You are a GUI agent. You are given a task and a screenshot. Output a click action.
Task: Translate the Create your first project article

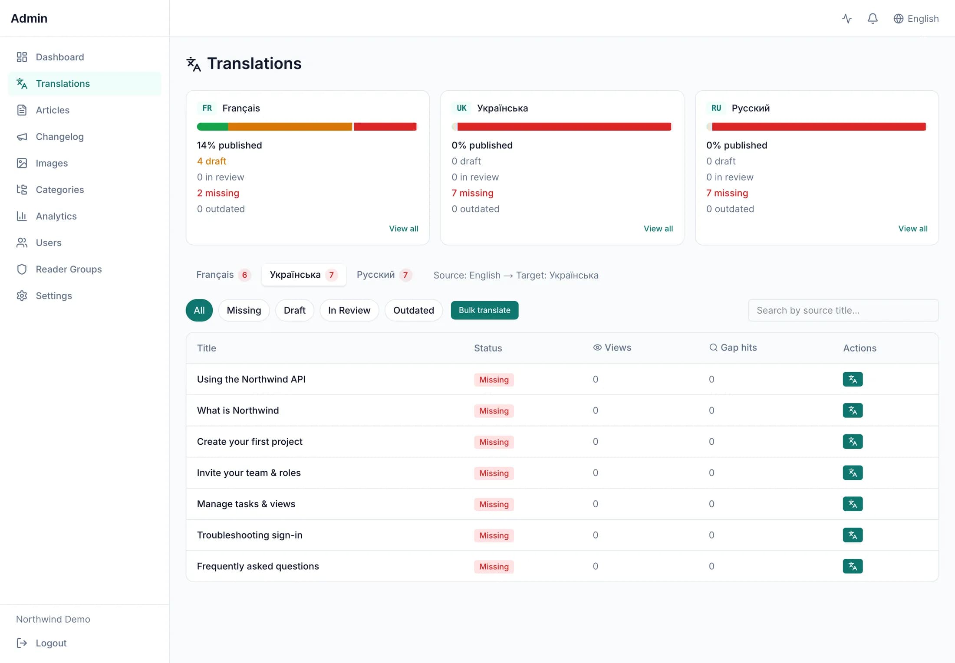pos(853,442)
